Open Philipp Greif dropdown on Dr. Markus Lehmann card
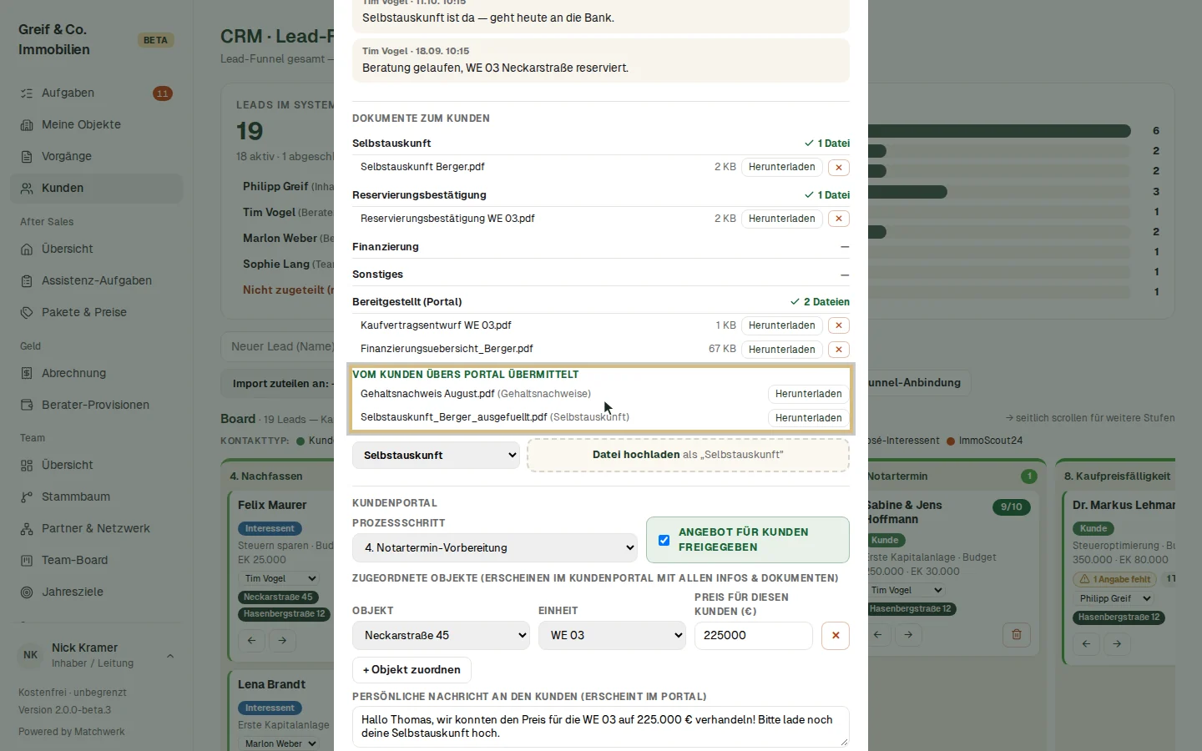 click(1114, 598)
